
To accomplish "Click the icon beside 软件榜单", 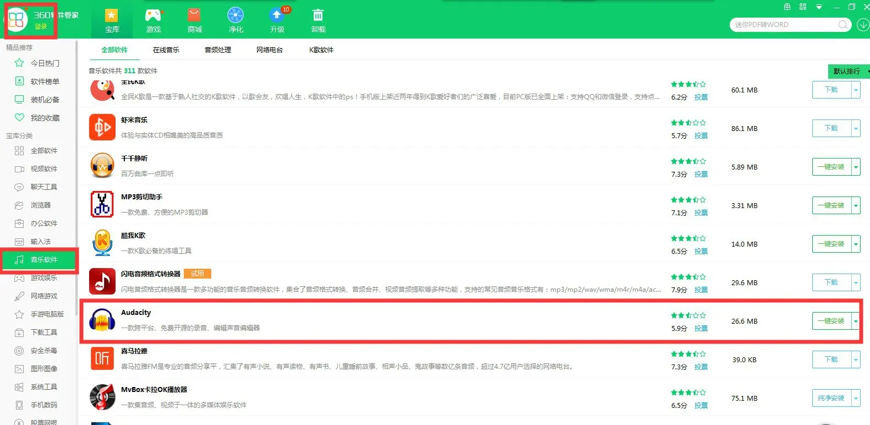I will click(x=19, y=81).
